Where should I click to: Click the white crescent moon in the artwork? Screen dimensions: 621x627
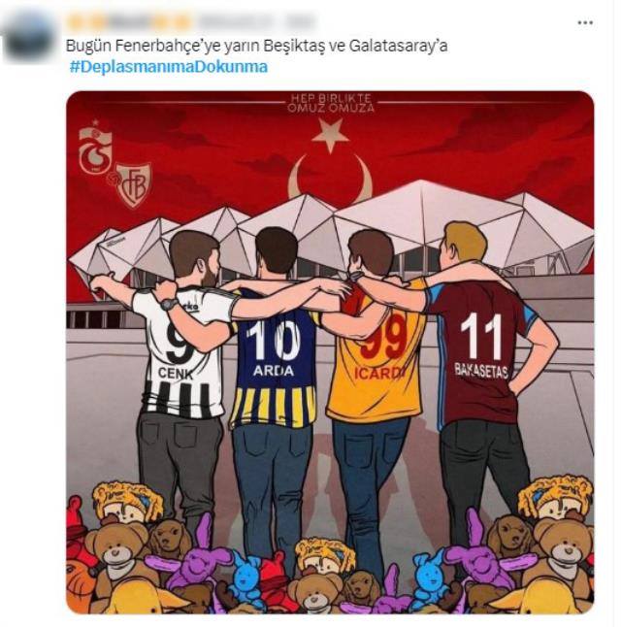pos(330,177)
